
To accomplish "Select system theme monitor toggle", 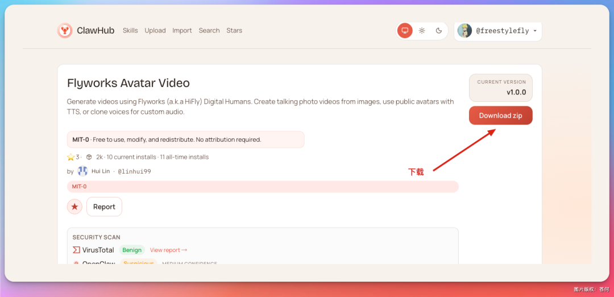I will pos(405,31).
